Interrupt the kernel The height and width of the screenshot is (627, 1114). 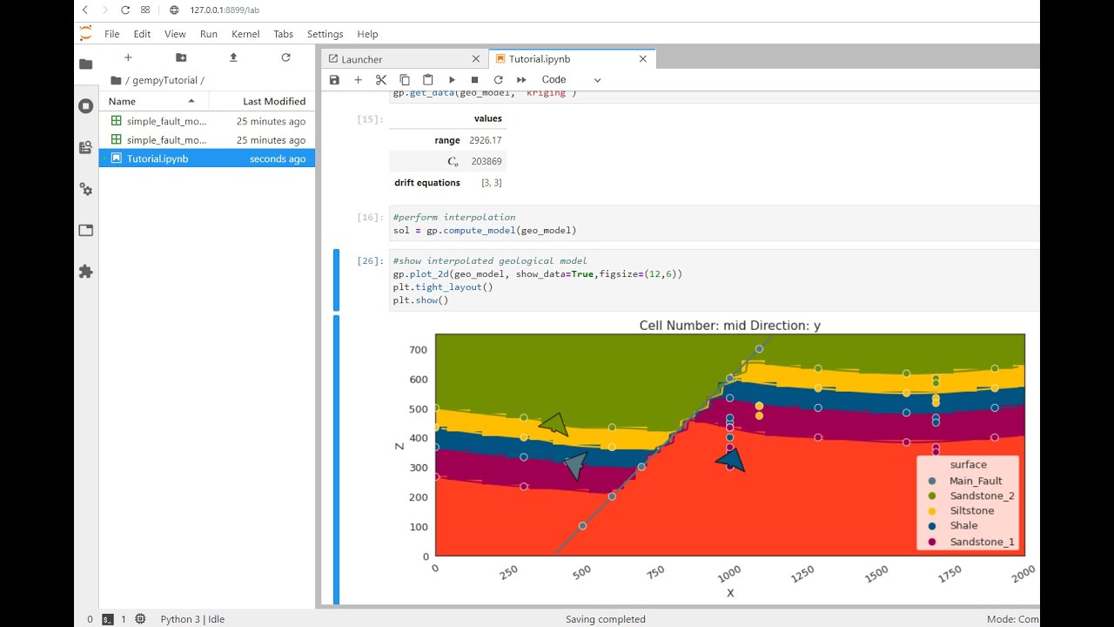pyautogui.click(x=474, y=79)
